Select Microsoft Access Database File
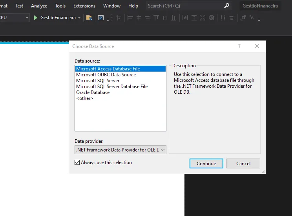 tap(120, 69)
